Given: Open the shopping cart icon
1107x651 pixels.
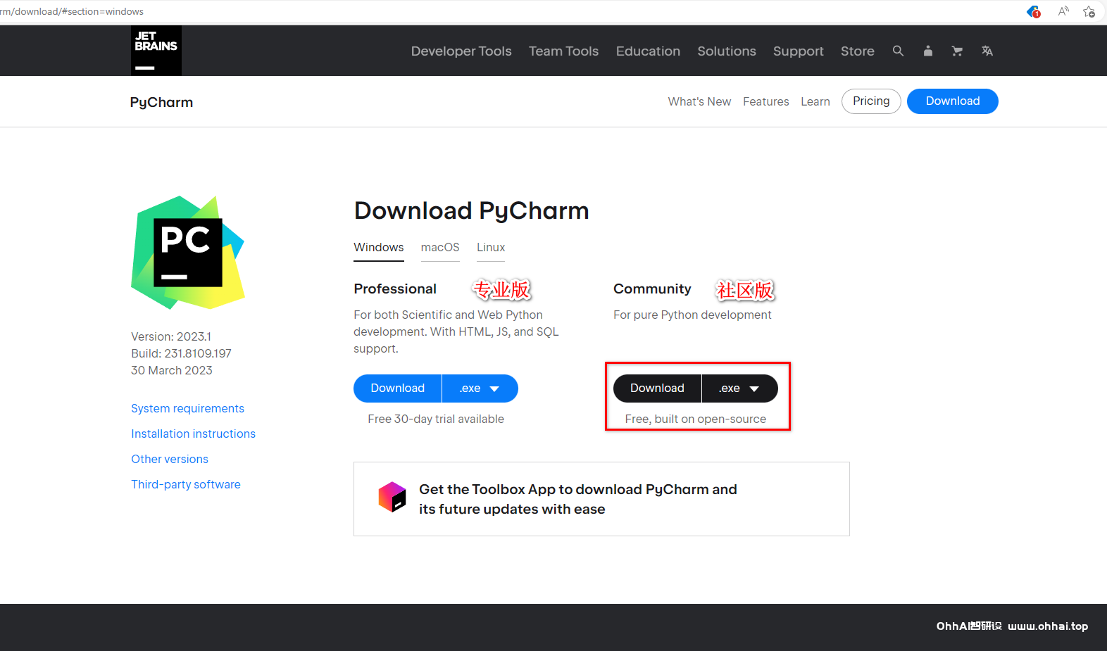Looking at the screenshot, I should 957,51.
